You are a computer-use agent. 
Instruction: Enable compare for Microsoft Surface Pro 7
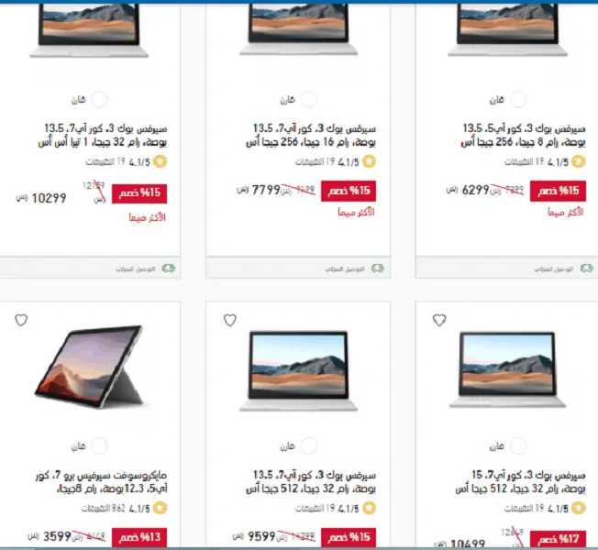(x=99, y=445)
